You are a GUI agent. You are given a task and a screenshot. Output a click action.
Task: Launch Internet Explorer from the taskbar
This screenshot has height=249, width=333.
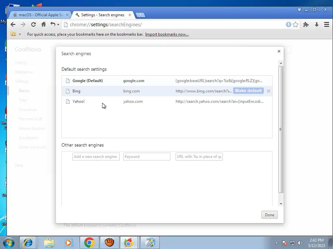coord(28,243)
